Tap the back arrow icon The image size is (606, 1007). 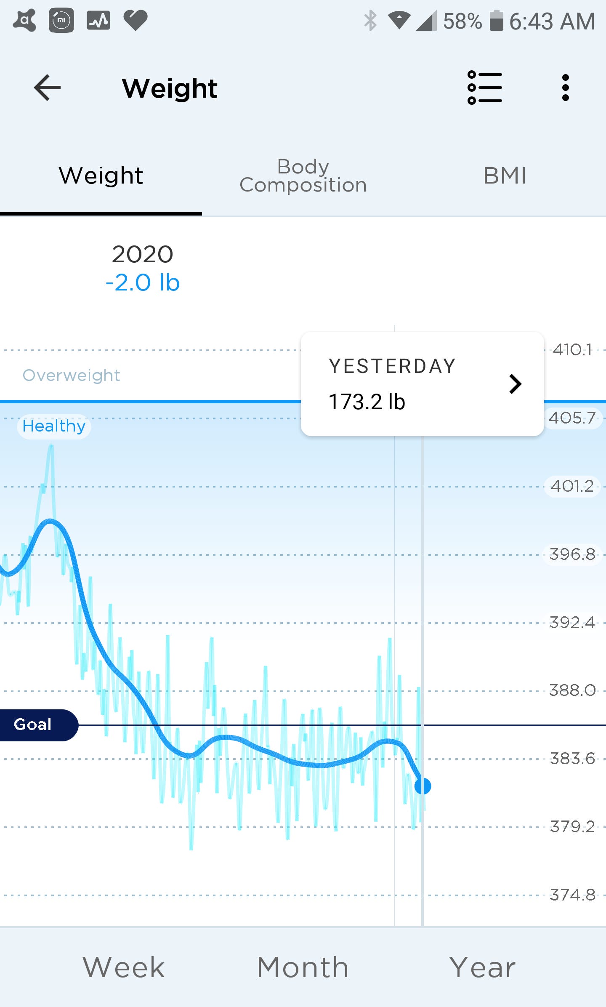[47, 88]
